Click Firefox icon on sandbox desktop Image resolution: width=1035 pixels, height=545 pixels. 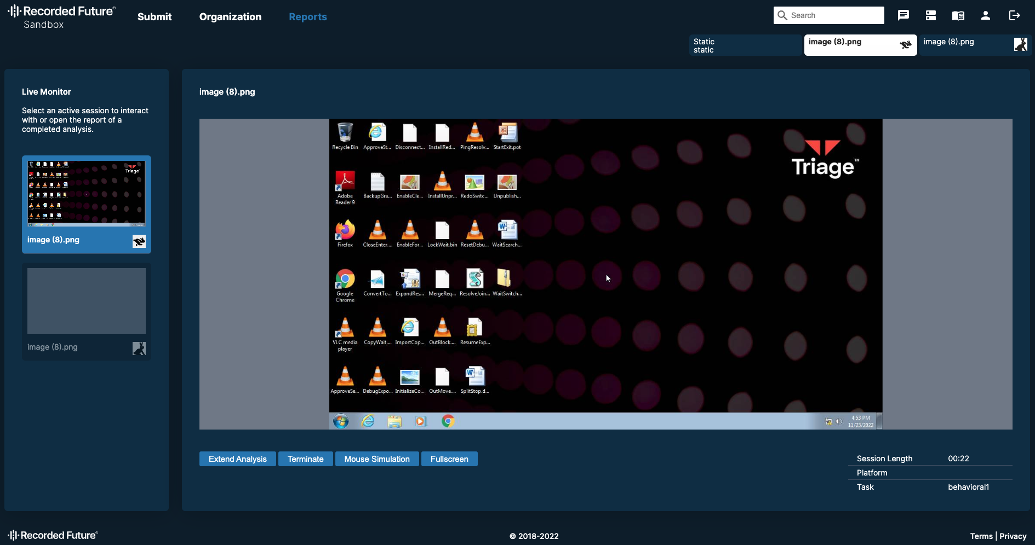coord(345,230)
